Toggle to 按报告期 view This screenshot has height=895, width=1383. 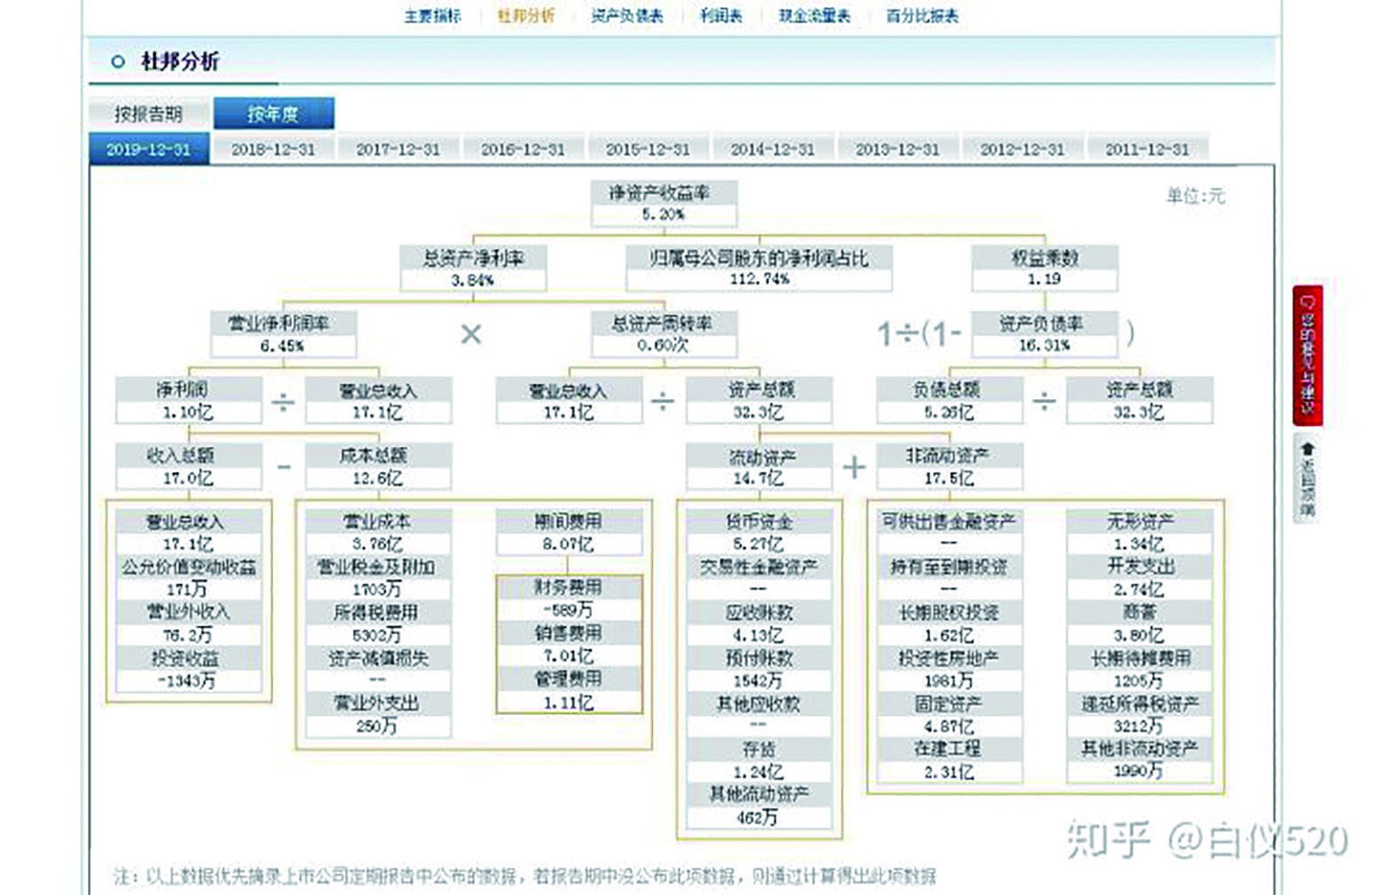pos(150,114)
